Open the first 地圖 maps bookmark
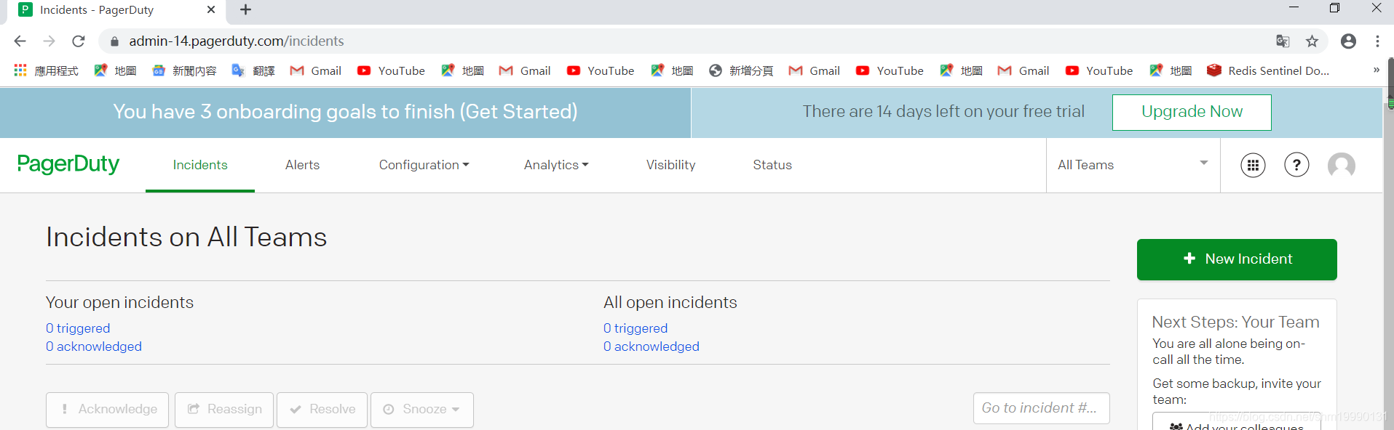The image size is (1394, 430). tap(115, 70)
